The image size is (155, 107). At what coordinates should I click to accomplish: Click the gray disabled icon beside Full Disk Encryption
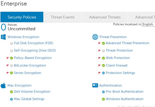pyautogui.click(x=12, y=43)
